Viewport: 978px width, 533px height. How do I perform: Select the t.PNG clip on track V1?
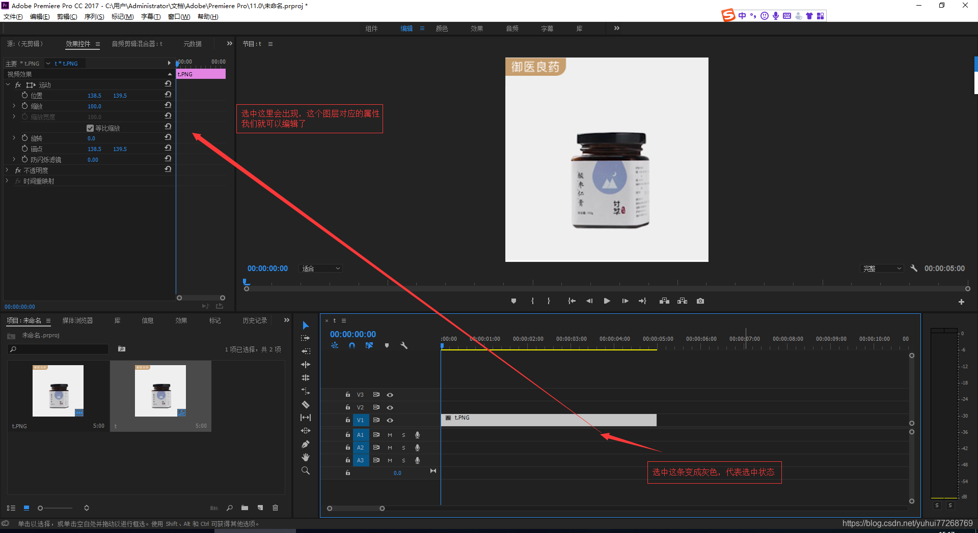point(549,420)
